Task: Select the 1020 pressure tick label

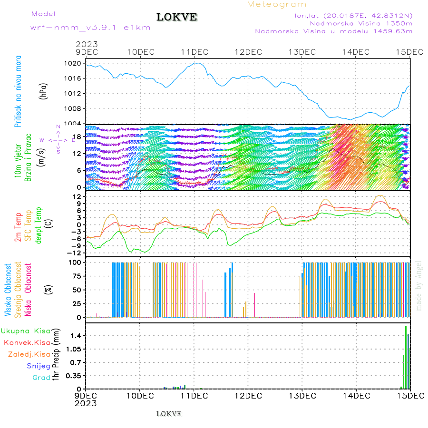Action: (73, 64)
